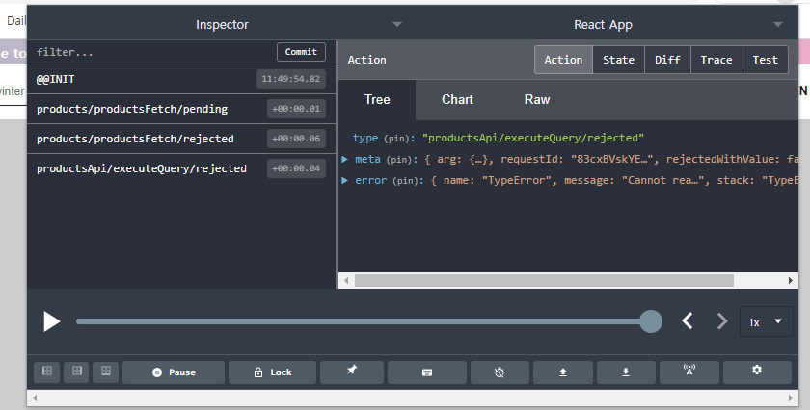Open the remote devtools antenna icon
This screenshot has height=410, width=810.
click(x=689, y=372)
